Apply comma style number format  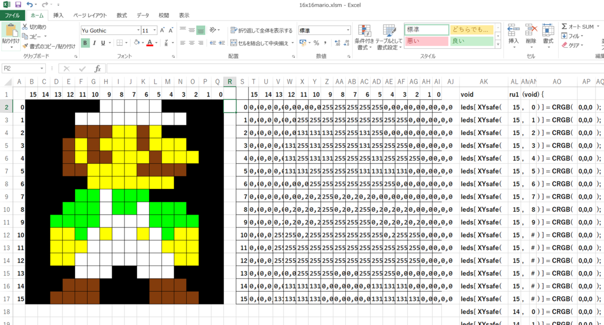[326, 43]
